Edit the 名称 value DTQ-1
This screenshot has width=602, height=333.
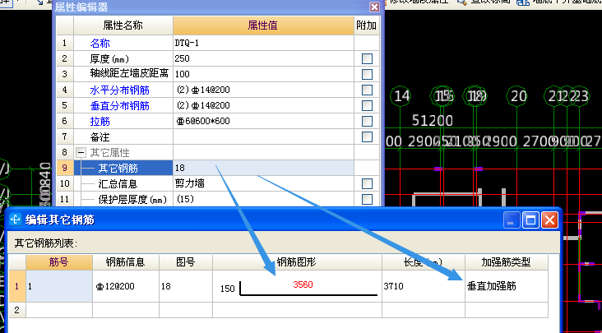point(263,43)
